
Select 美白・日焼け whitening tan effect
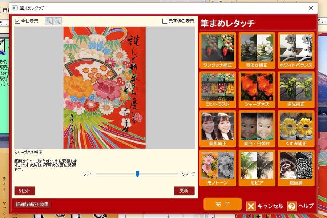coord(257,129)
